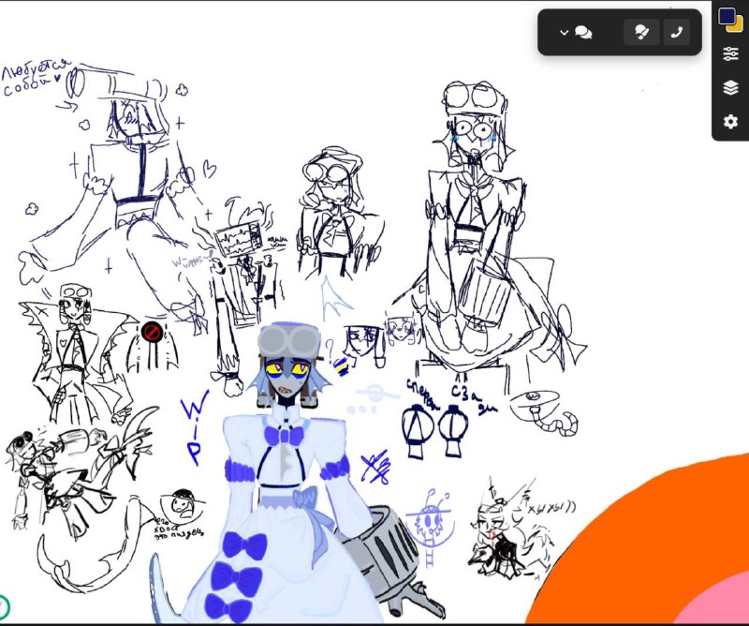Select the yellow background color swatch
This screenshot has height=626, width=749.
point(737,26)
